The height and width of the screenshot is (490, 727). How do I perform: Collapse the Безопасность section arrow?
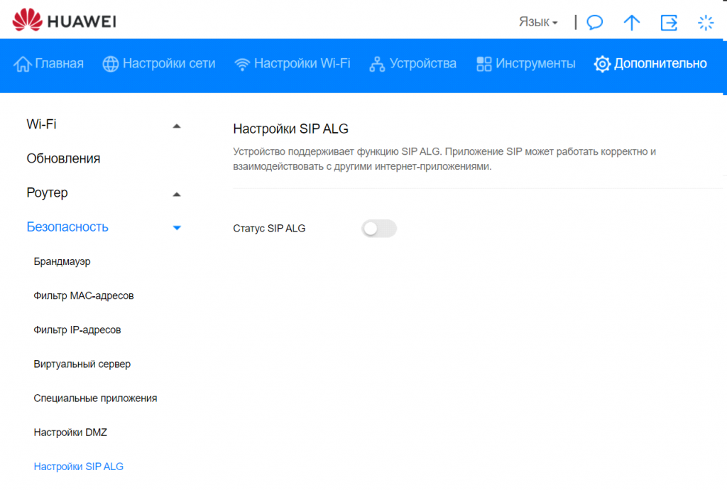pos(177,228)
